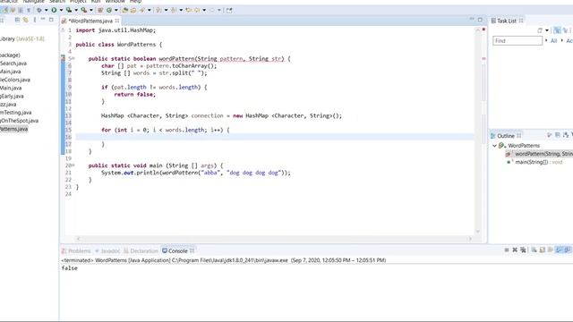
Task: Maximize the editor area
Action: (480, 20)
